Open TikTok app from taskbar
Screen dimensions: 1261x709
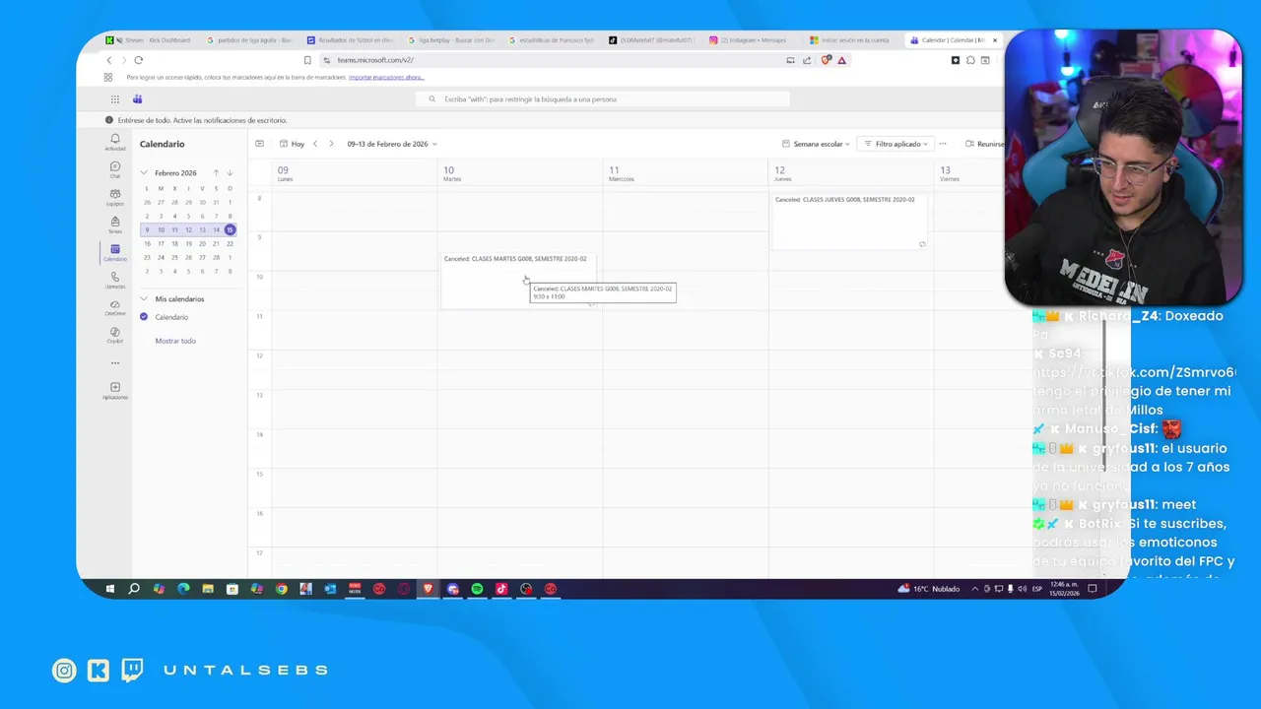[501, 589]
